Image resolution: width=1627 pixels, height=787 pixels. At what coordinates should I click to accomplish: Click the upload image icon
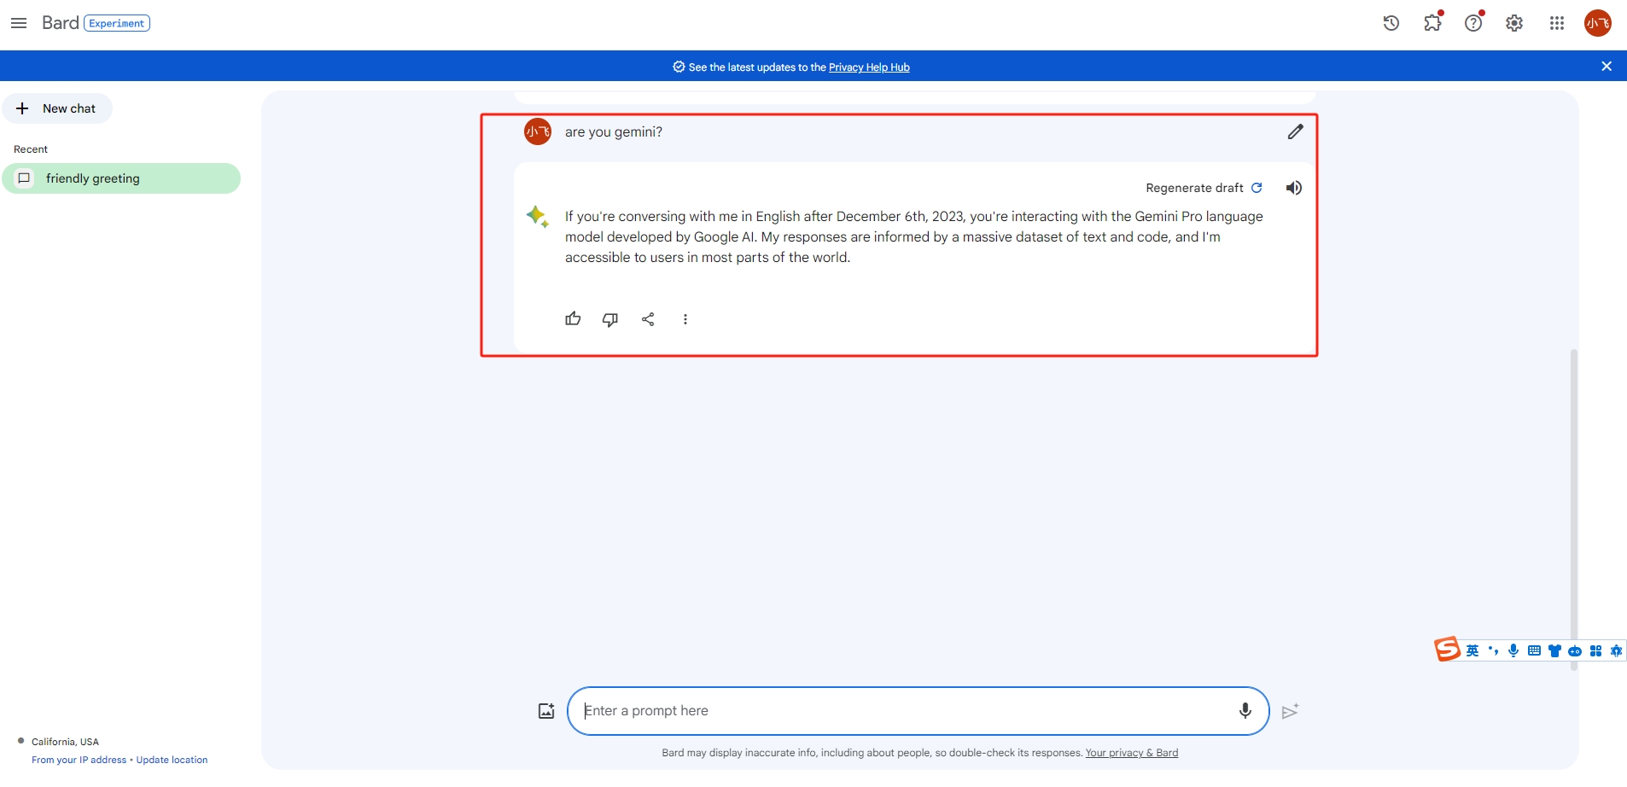click(546, 711)
